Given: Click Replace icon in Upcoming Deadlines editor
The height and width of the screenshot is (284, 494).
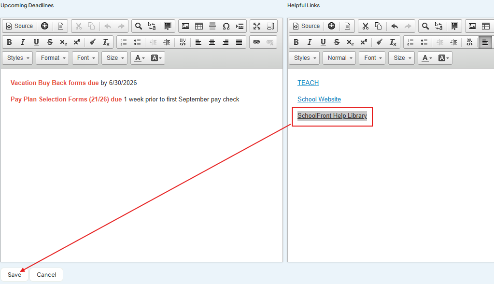Looking at the screenshot, I should [152, 26].
